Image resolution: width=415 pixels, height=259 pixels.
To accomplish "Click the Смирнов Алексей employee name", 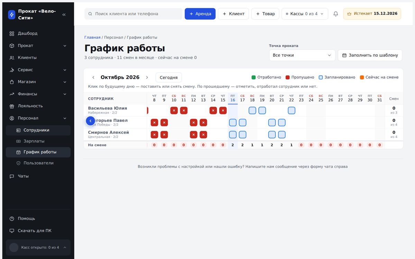I will click(x=109, y=132).
